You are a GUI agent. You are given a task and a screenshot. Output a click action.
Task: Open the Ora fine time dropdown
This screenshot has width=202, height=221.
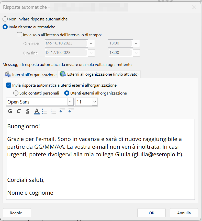tap(136, 53)
